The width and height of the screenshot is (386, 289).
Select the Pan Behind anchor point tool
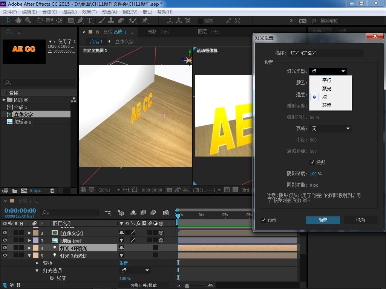[x=59, y=21]
